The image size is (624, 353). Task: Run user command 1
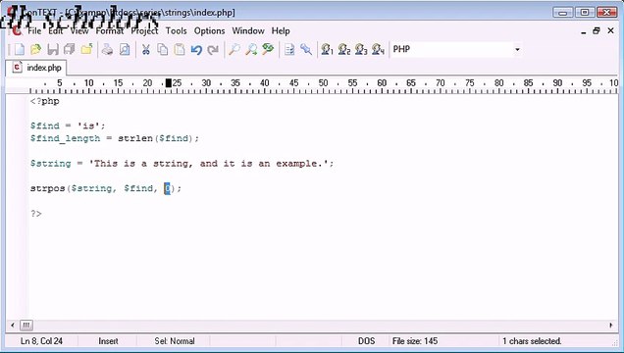[327, 49]
